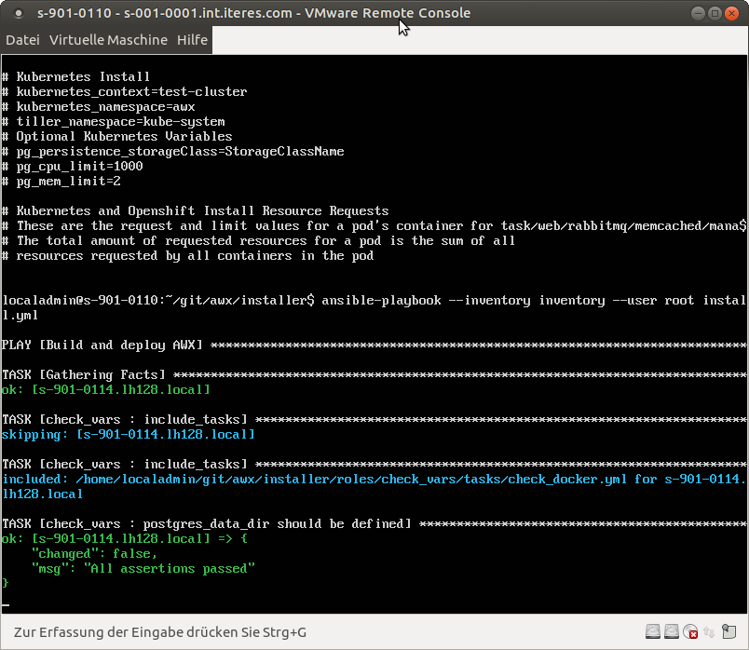
Task: Close the VMware Remote Console window
Action: click(731, 13)
